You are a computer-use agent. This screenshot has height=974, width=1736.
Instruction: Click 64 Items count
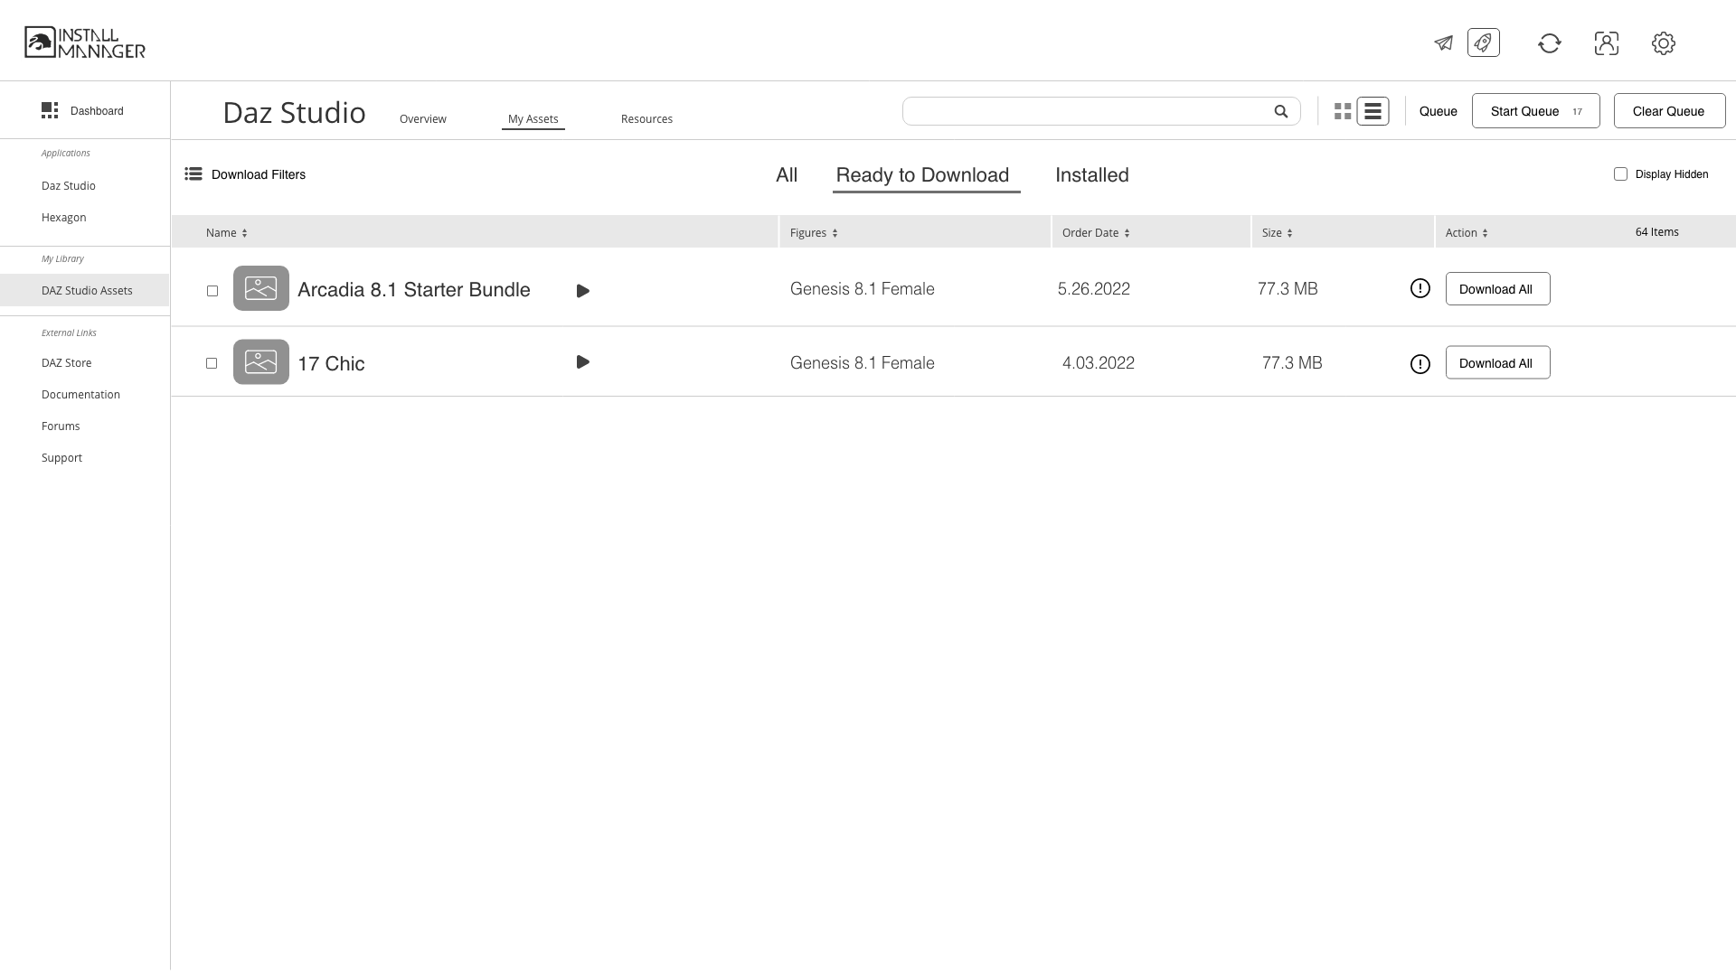pyautogui.click(x=1657, y=232)
